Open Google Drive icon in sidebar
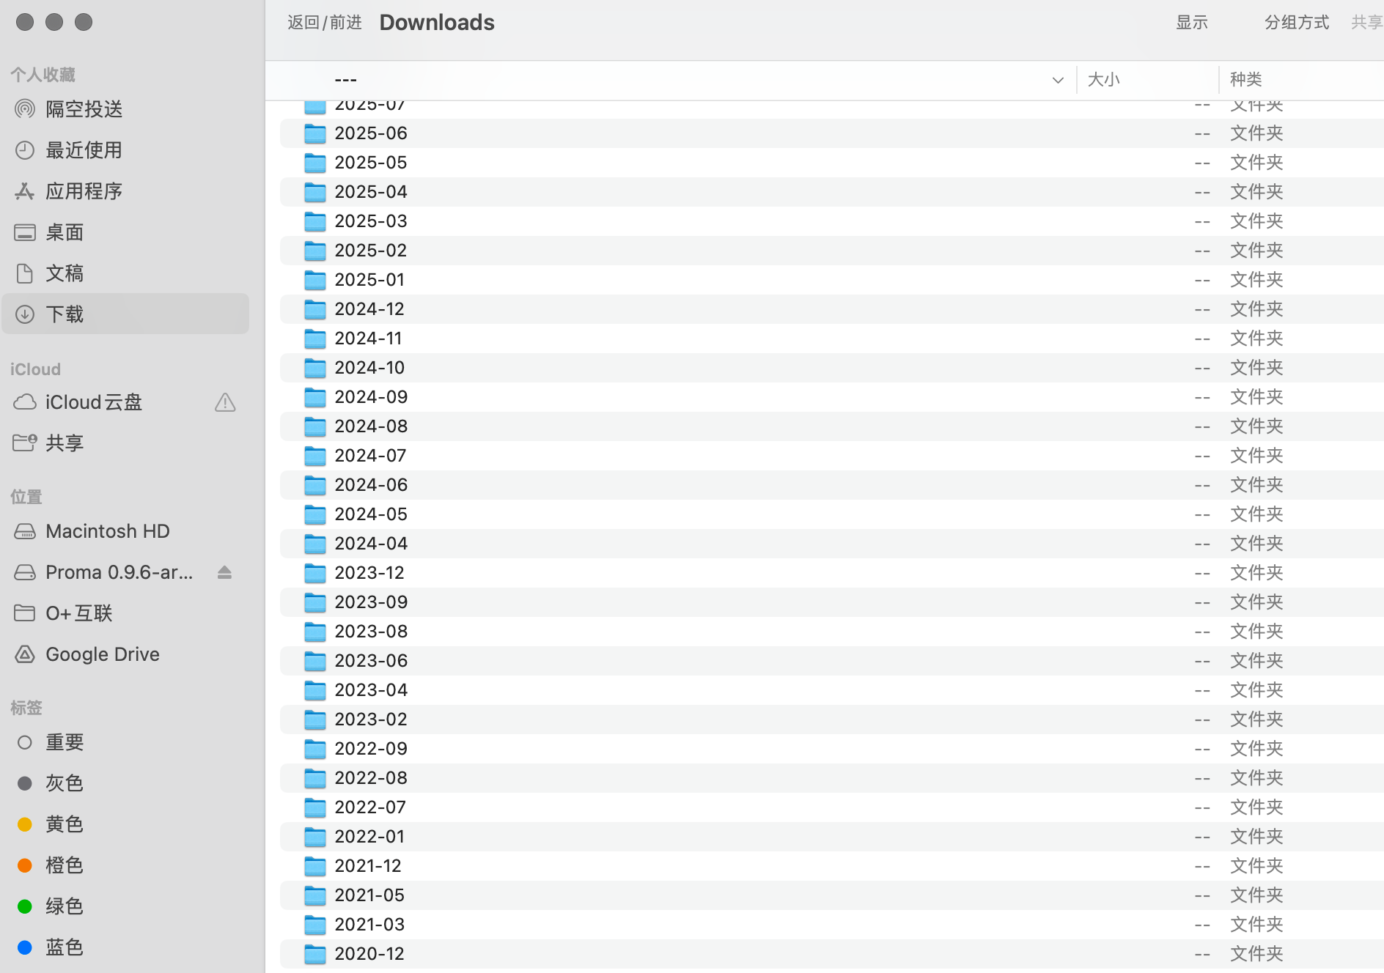The width and height of the screenshot is (1384, 973). 25,654
